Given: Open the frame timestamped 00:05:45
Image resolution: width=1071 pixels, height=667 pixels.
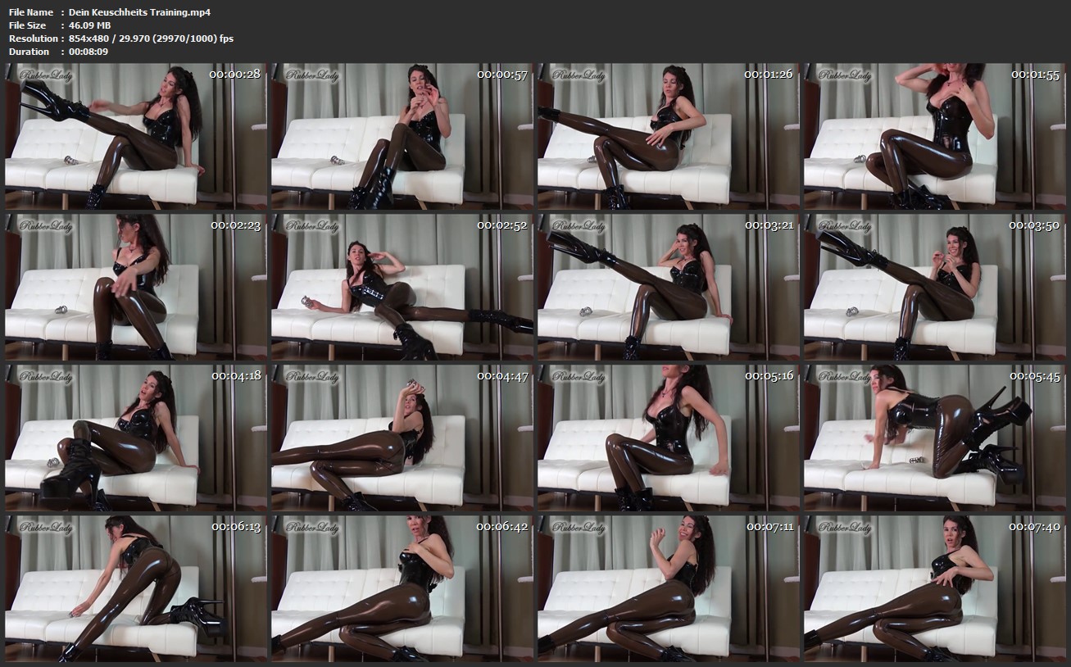Looking at the screenshot, I should click(935, 438).
